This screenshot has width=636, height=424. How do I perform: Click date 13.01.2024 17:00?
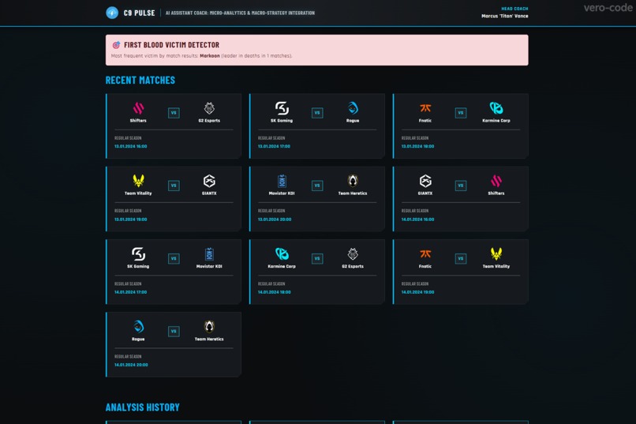[x=274, y=147]
